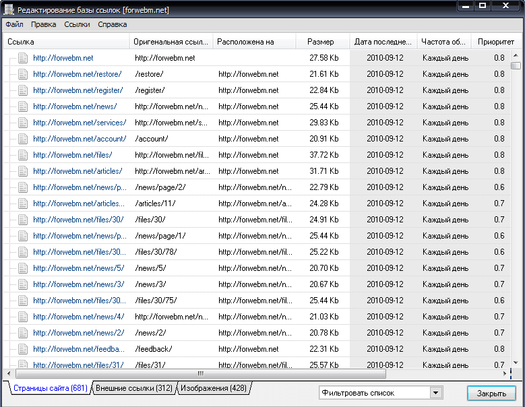This screenshot has height=407, width=525.
Task: Open the Правка menu
Action: [x=44, y=24]
